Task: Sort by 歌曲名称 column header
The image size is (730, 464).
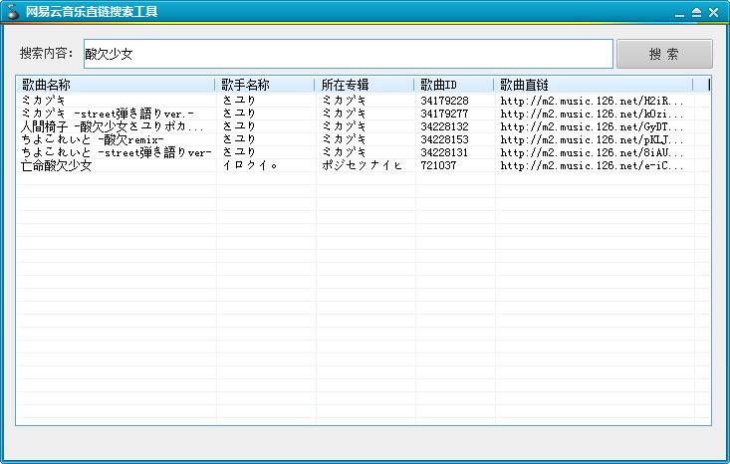Action: point(115,85)
